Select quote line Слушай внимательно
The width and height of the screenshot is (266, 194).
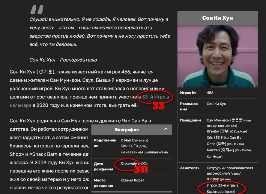pos(55,19)
